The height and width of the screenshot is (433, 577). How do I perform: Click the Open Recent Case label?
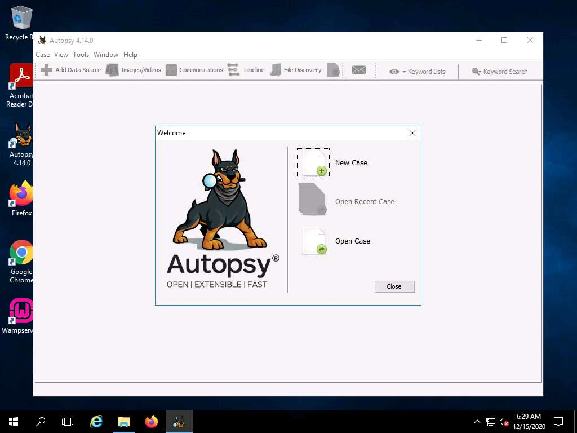coord(365,202)
